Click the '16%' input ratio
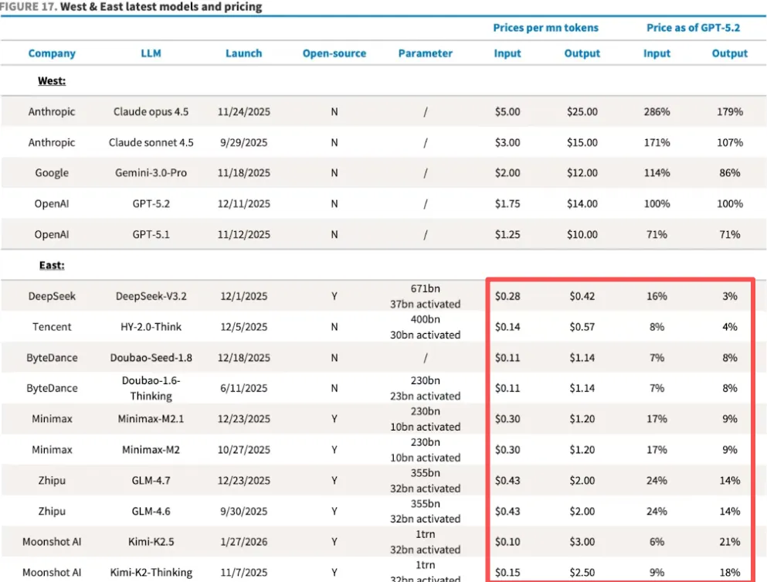This screenshot has width=767, height=582. pos(657,296)
